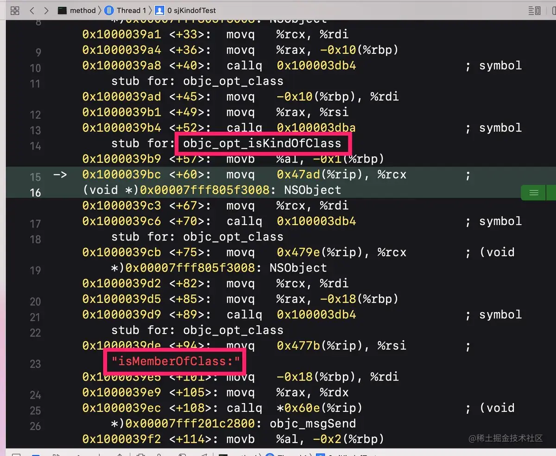Click gutter line number 15

(35, 177)
